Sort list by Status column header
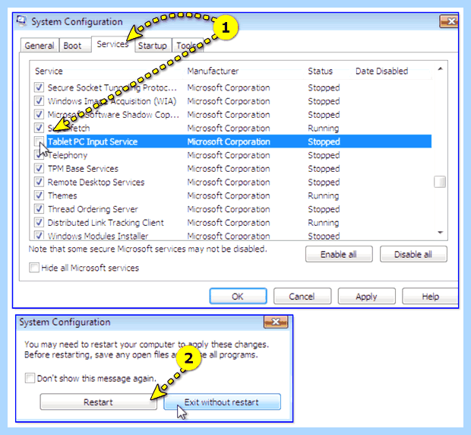471x435 pixels. pyautogui.click(x=321, y=71)
